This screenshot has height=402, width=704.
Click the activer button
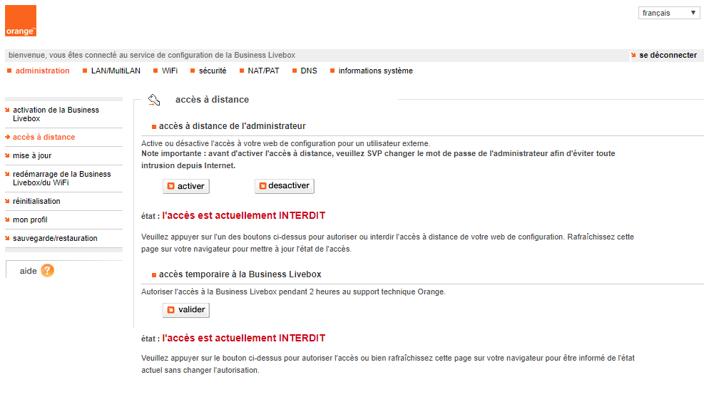click(186, 186)
